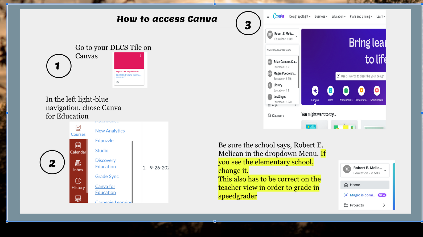423x237 pixels.
Task: Open History in Canvas navigation
Action: pyautogui.click(x=78, y=184)
